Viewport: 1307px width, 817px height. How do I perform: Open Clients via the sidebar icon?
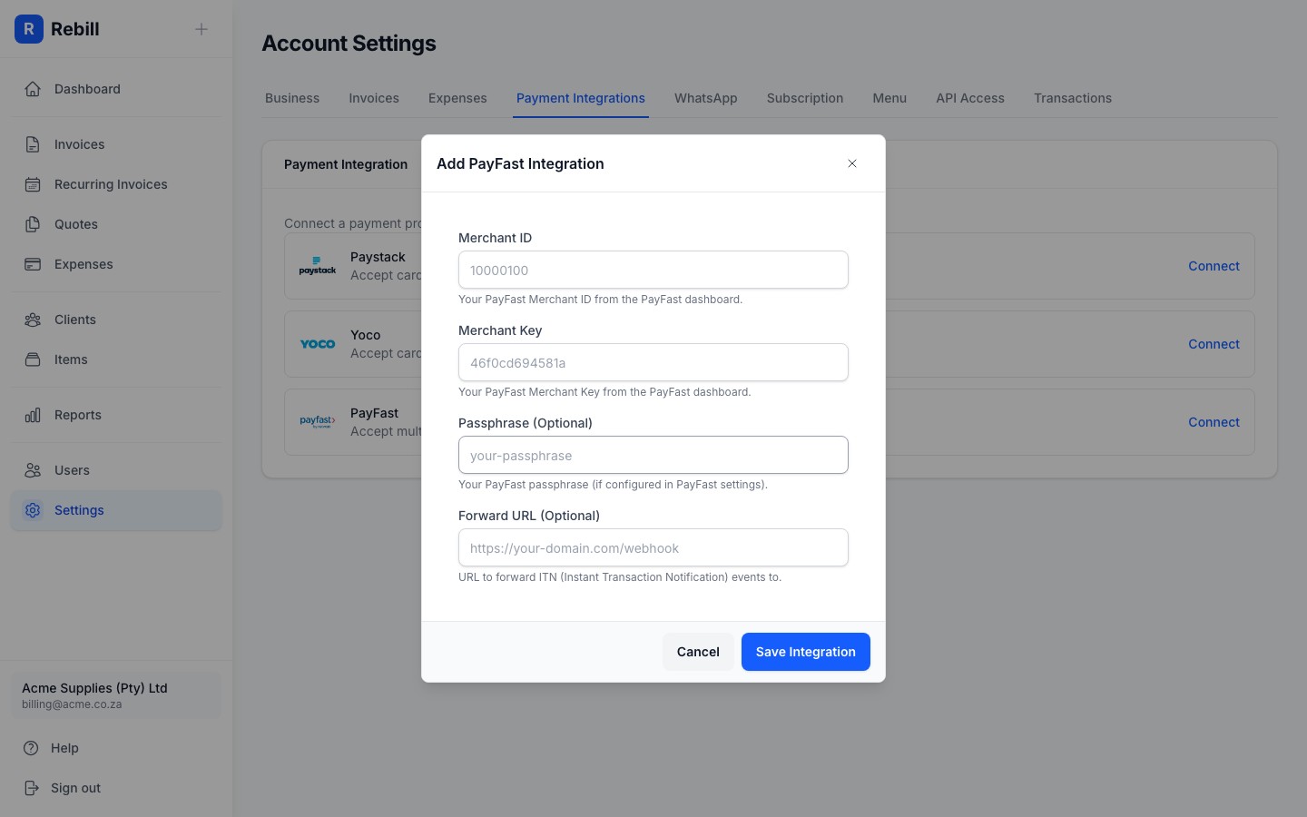coord(33,320)
